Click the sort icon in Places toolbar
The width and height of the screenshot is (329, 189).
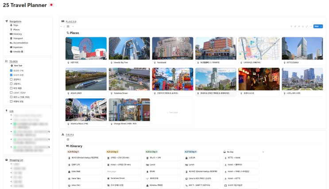point(295,27)
